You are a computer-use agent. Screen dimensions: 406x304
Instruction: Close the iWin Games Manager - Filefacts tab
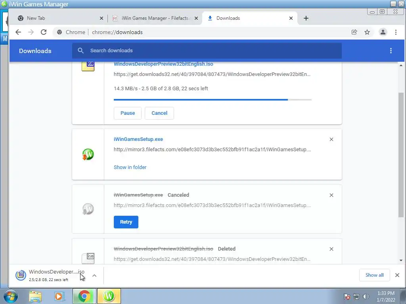(196, 18)
